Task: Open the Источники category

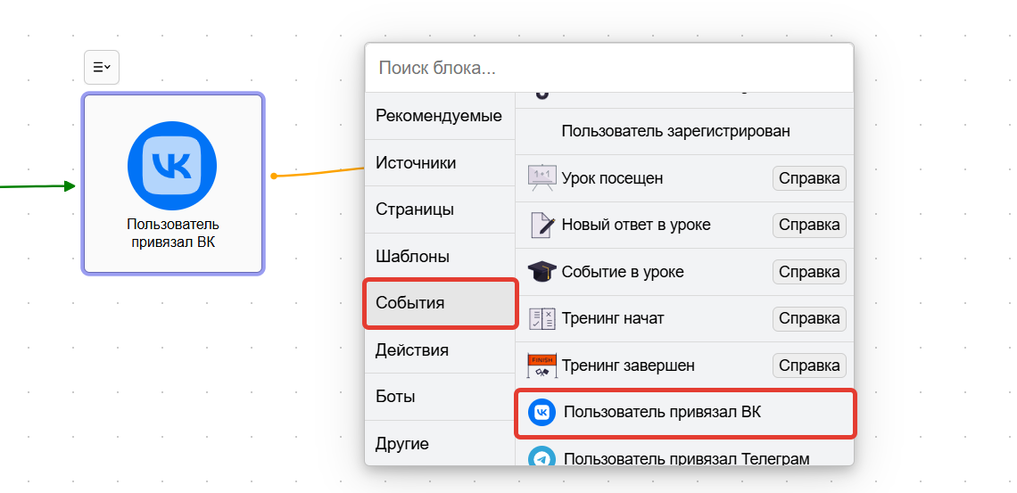Action: [439, 162]
